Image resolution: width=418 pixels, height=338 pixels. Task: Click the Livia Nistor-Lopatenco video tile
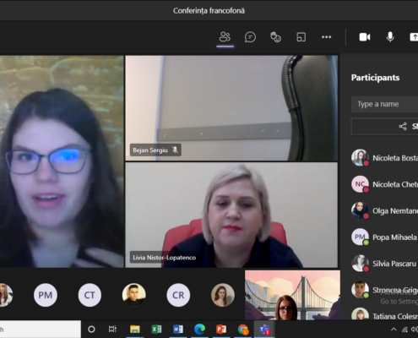point(231,215)
